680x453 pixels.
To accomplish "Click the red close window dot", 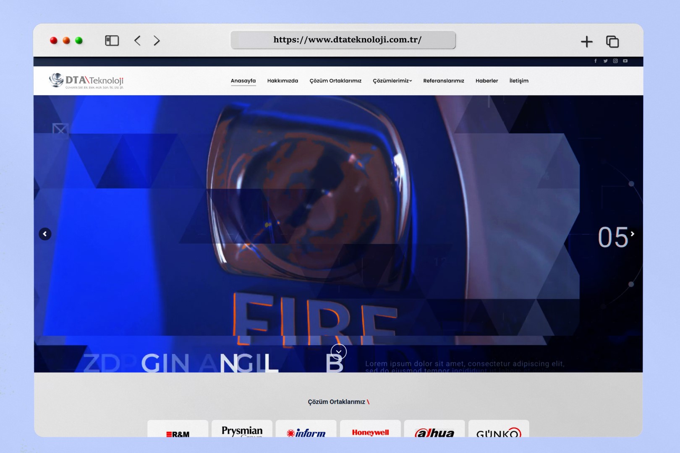I will [54, 41].
